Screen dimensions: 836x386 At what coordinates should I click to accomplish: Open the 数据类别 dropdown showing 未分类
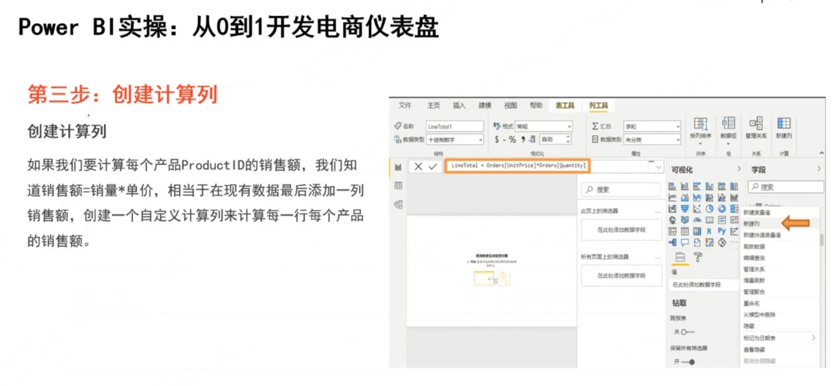tap(652, 140)
